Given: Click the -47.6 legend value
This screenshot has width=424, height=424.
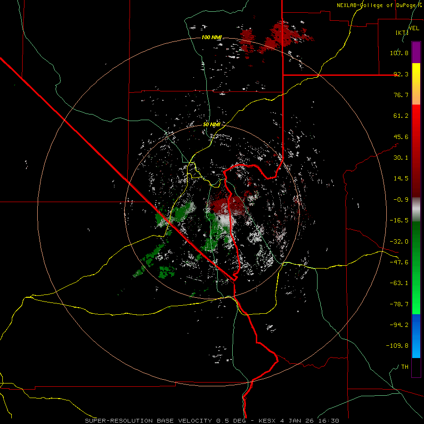Looking at the screenshot, I should point(399,262).
